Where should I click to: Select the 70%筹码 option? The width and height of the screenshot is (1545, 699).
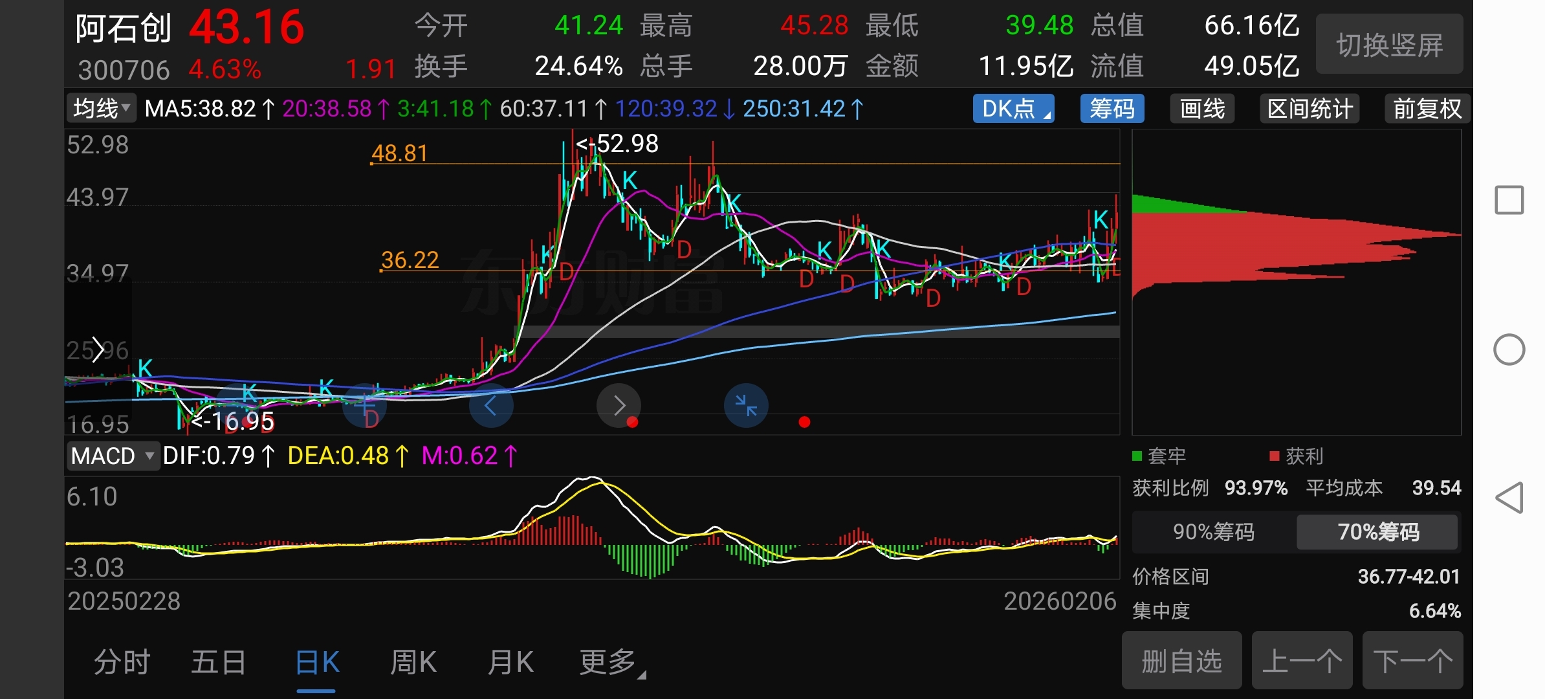[1377, 532]
